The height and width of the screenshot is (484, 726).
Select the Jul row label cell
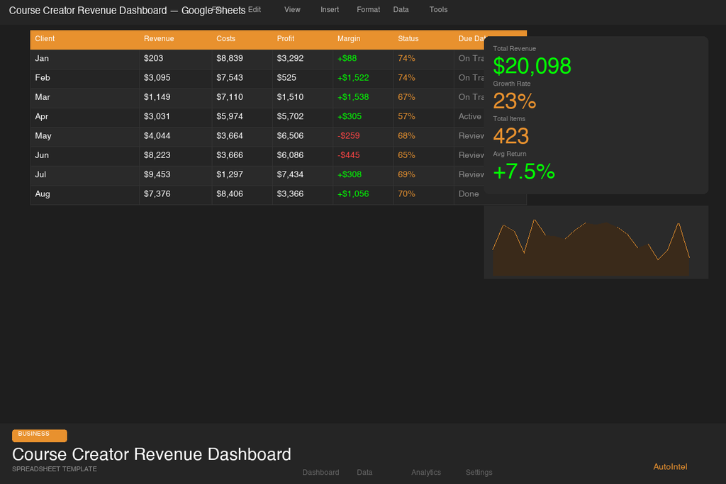[85, 175]
